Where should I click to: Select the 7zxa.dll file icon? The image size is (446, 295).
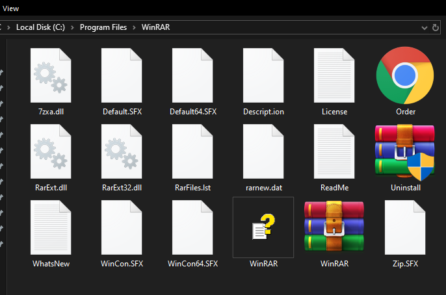coord(51,75)
